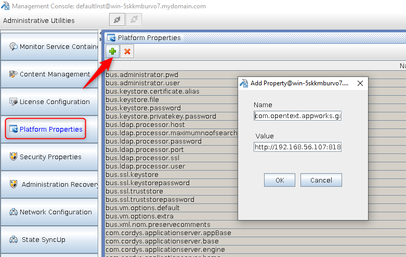Select bus.xml.nom.preservecomments row

pyautogui.click(x=255, y=224)
